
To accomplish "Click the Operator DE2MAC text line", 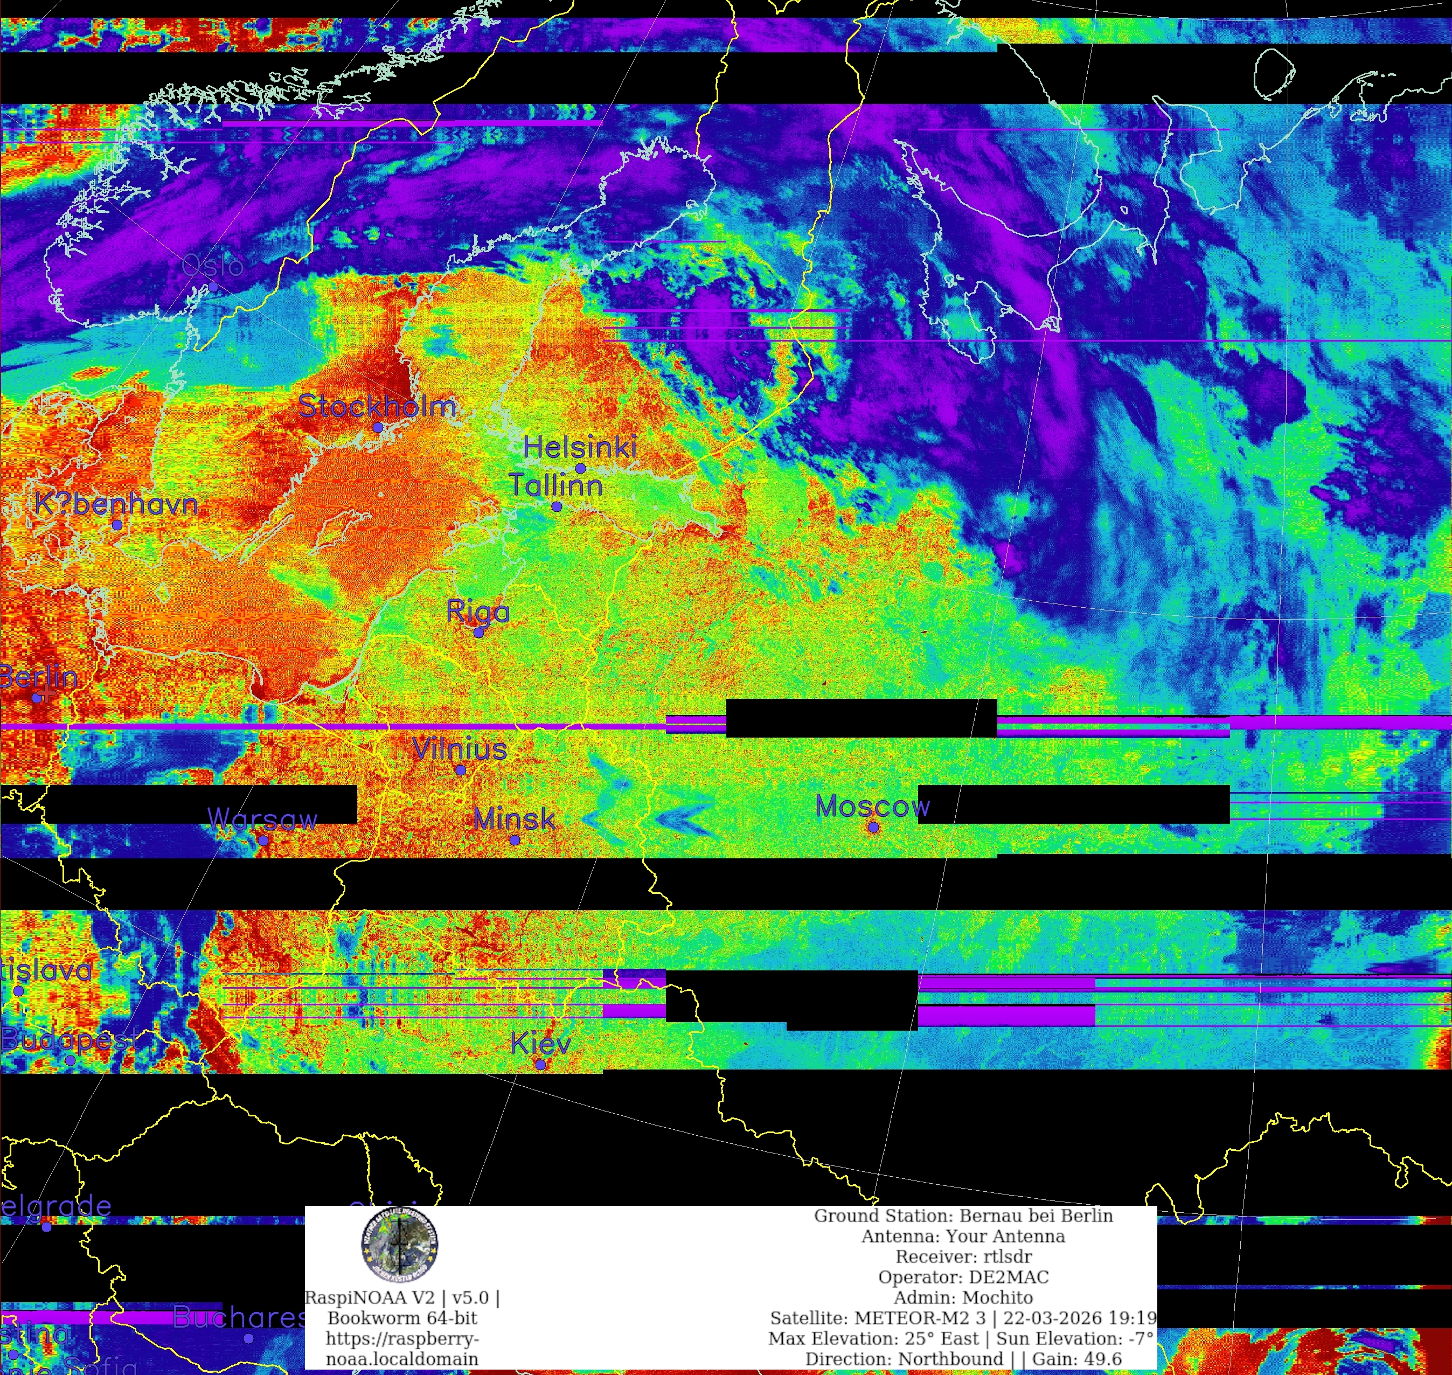I will 963,1277.
